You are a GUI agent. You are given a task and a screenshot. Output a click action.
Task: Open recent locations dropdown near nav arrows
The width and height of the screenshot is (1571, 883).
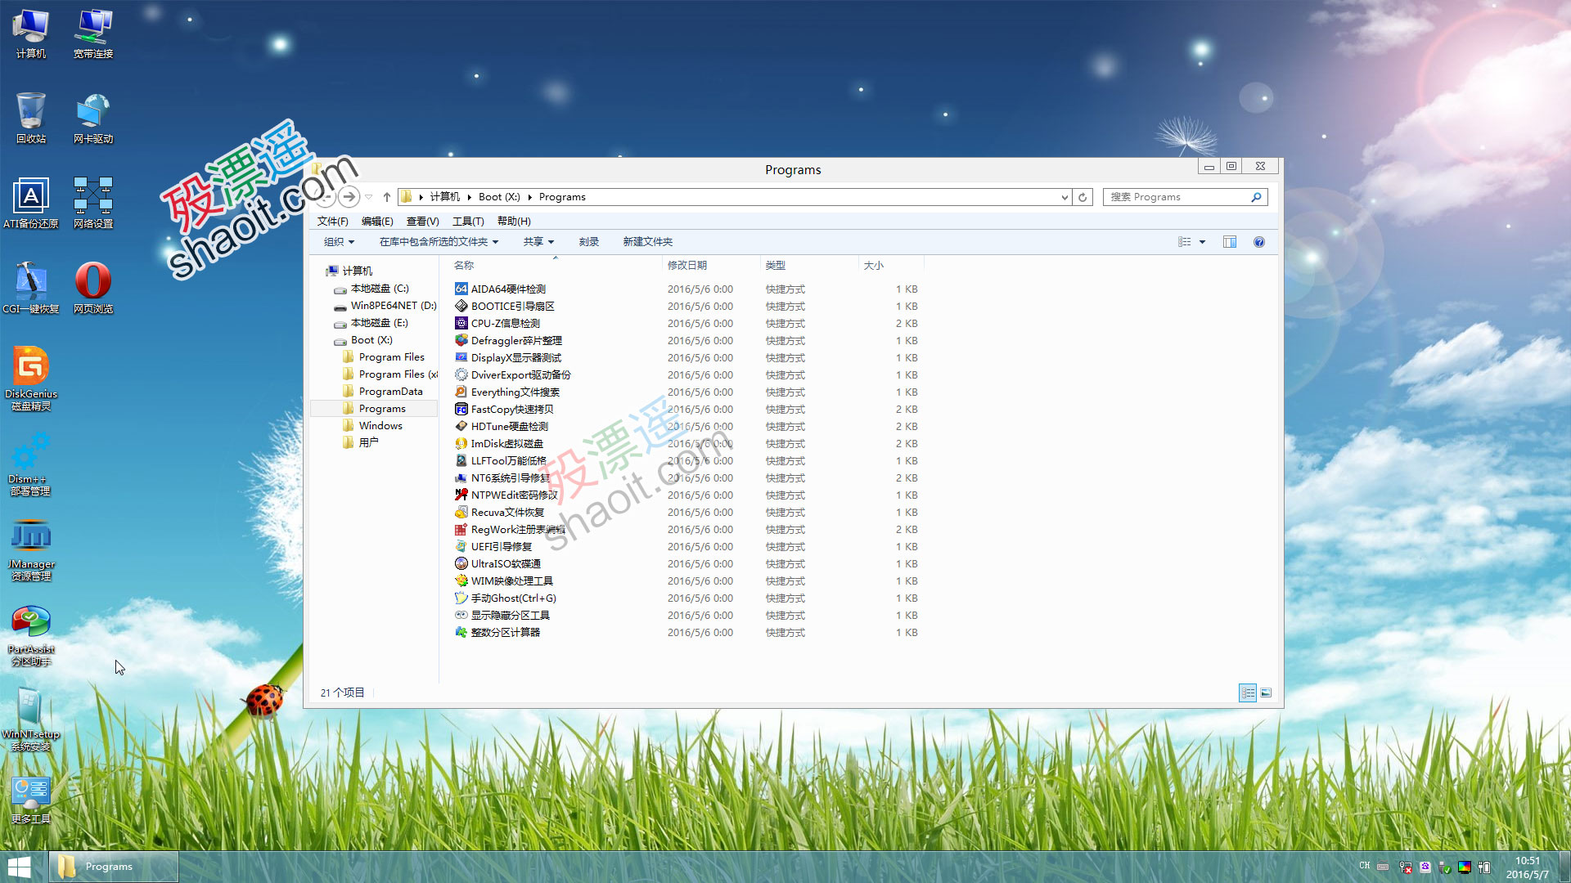click(369, 197)
